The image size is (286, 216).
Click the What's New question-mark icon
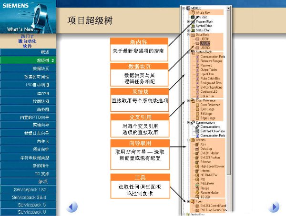(193, 12)
